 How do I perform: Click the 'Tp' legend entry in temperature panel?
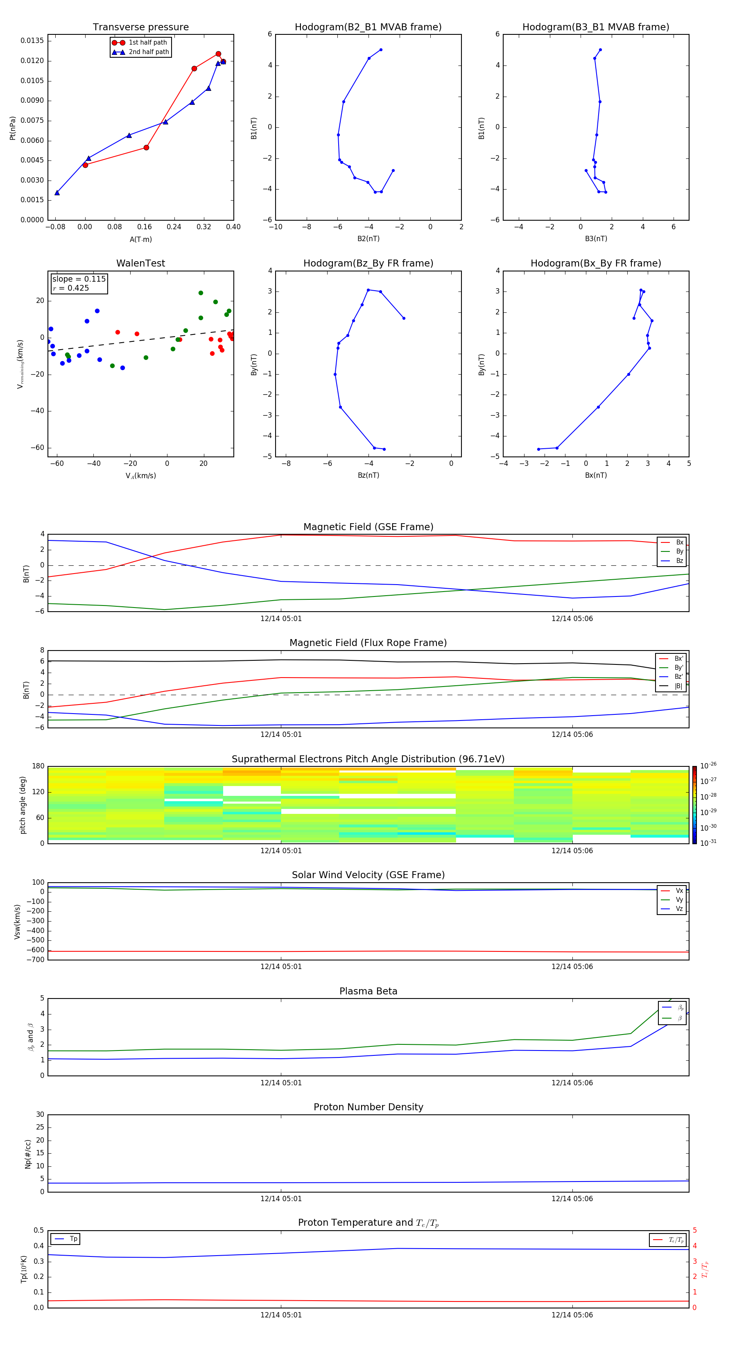(x=66, y=1239)
